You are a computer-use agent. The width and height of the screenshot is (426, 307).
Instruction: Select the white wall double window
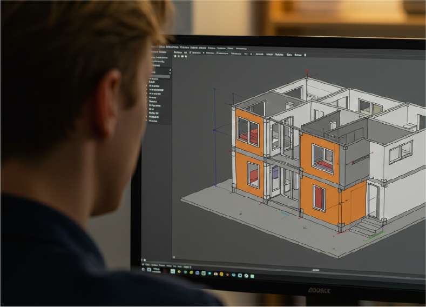tap(400, 152)
